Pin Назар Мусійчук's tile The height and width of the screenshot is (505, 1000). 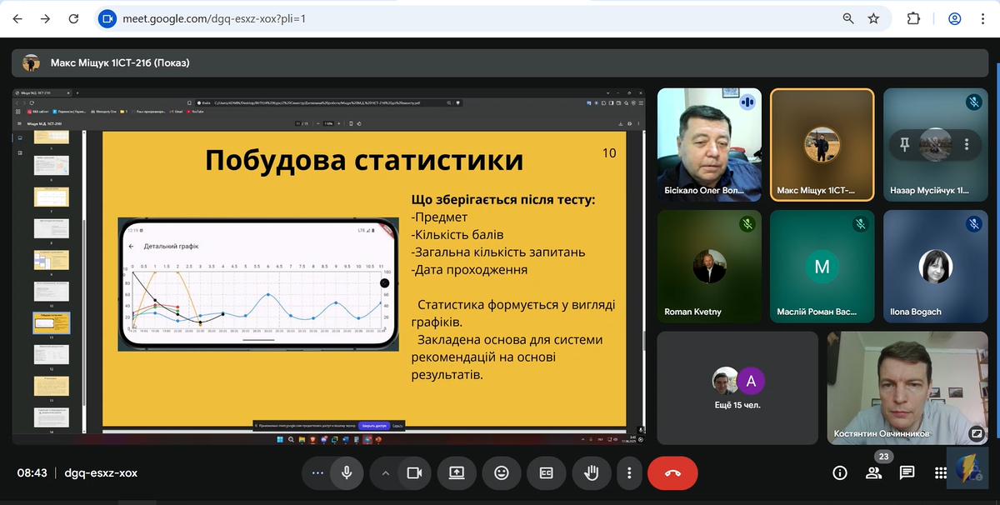tap(904, 144)
